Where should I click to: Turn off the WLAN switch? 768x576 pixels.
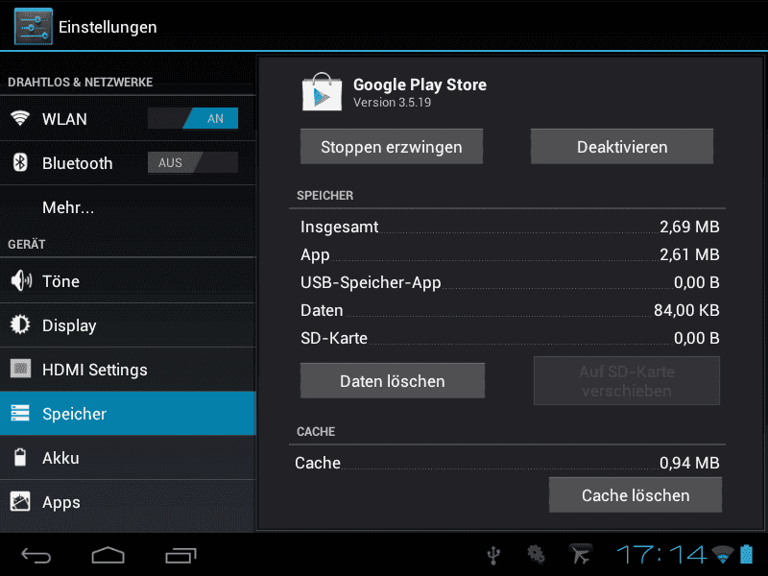pyautogui.click(x=193, y=118)
